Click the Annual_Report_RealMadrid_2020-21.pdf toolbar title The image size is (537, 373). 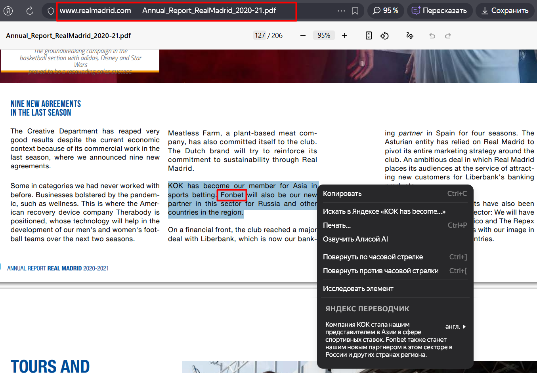click(x=68, y=36)
